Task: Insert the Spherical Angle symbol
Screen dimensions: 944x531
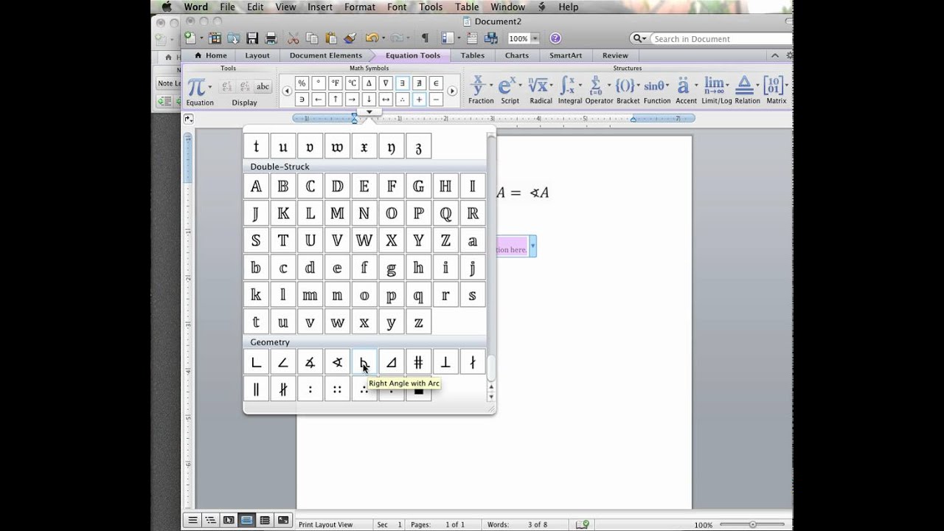Action: point(337,362)
